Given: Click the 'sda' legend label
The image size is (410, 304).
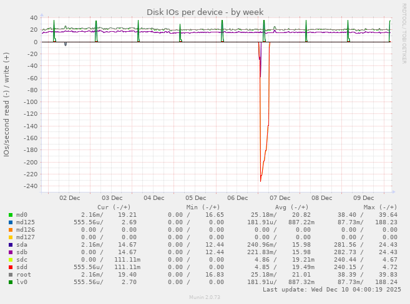Looking at the screenshot, I should (x=22, y=245).
